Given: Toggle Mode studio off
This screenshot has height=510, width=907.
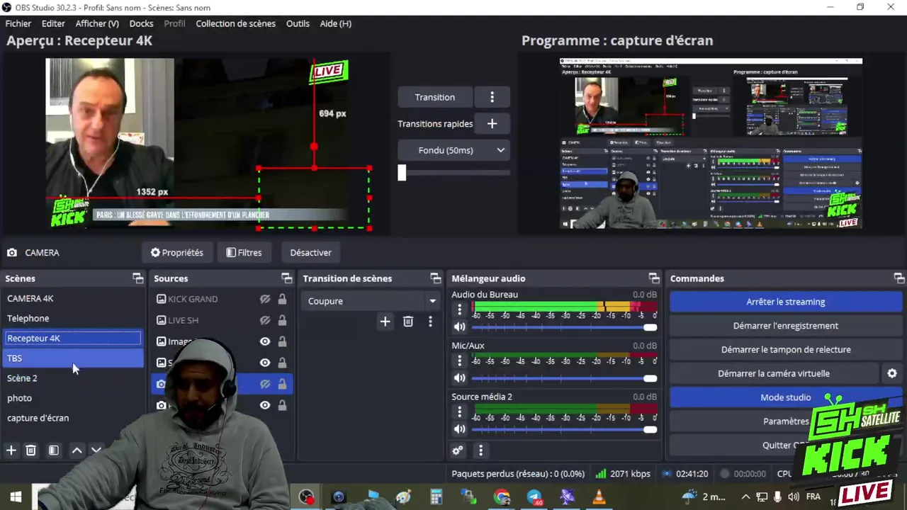Looking at the screenshot, I should [785, 397].
